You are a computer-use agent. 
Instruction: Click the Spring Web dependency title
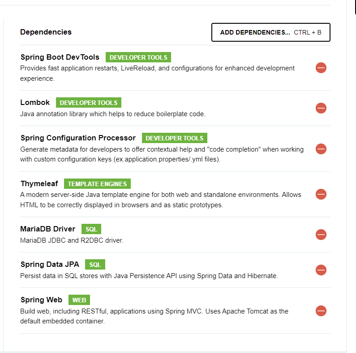click(x=41, y=300)
